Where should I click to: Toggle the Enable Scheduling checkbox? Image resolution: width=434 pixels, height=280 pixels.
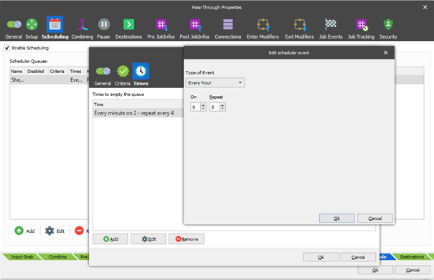coord(7,48)
